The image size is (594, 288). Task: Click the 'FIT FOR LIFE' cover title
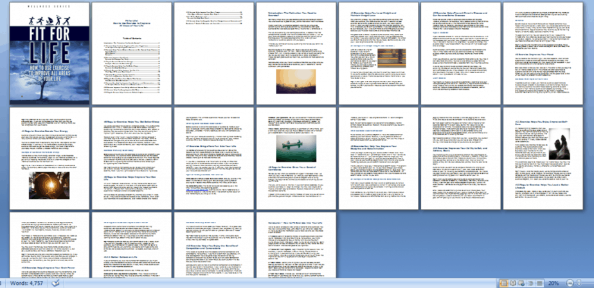(50, 46)
